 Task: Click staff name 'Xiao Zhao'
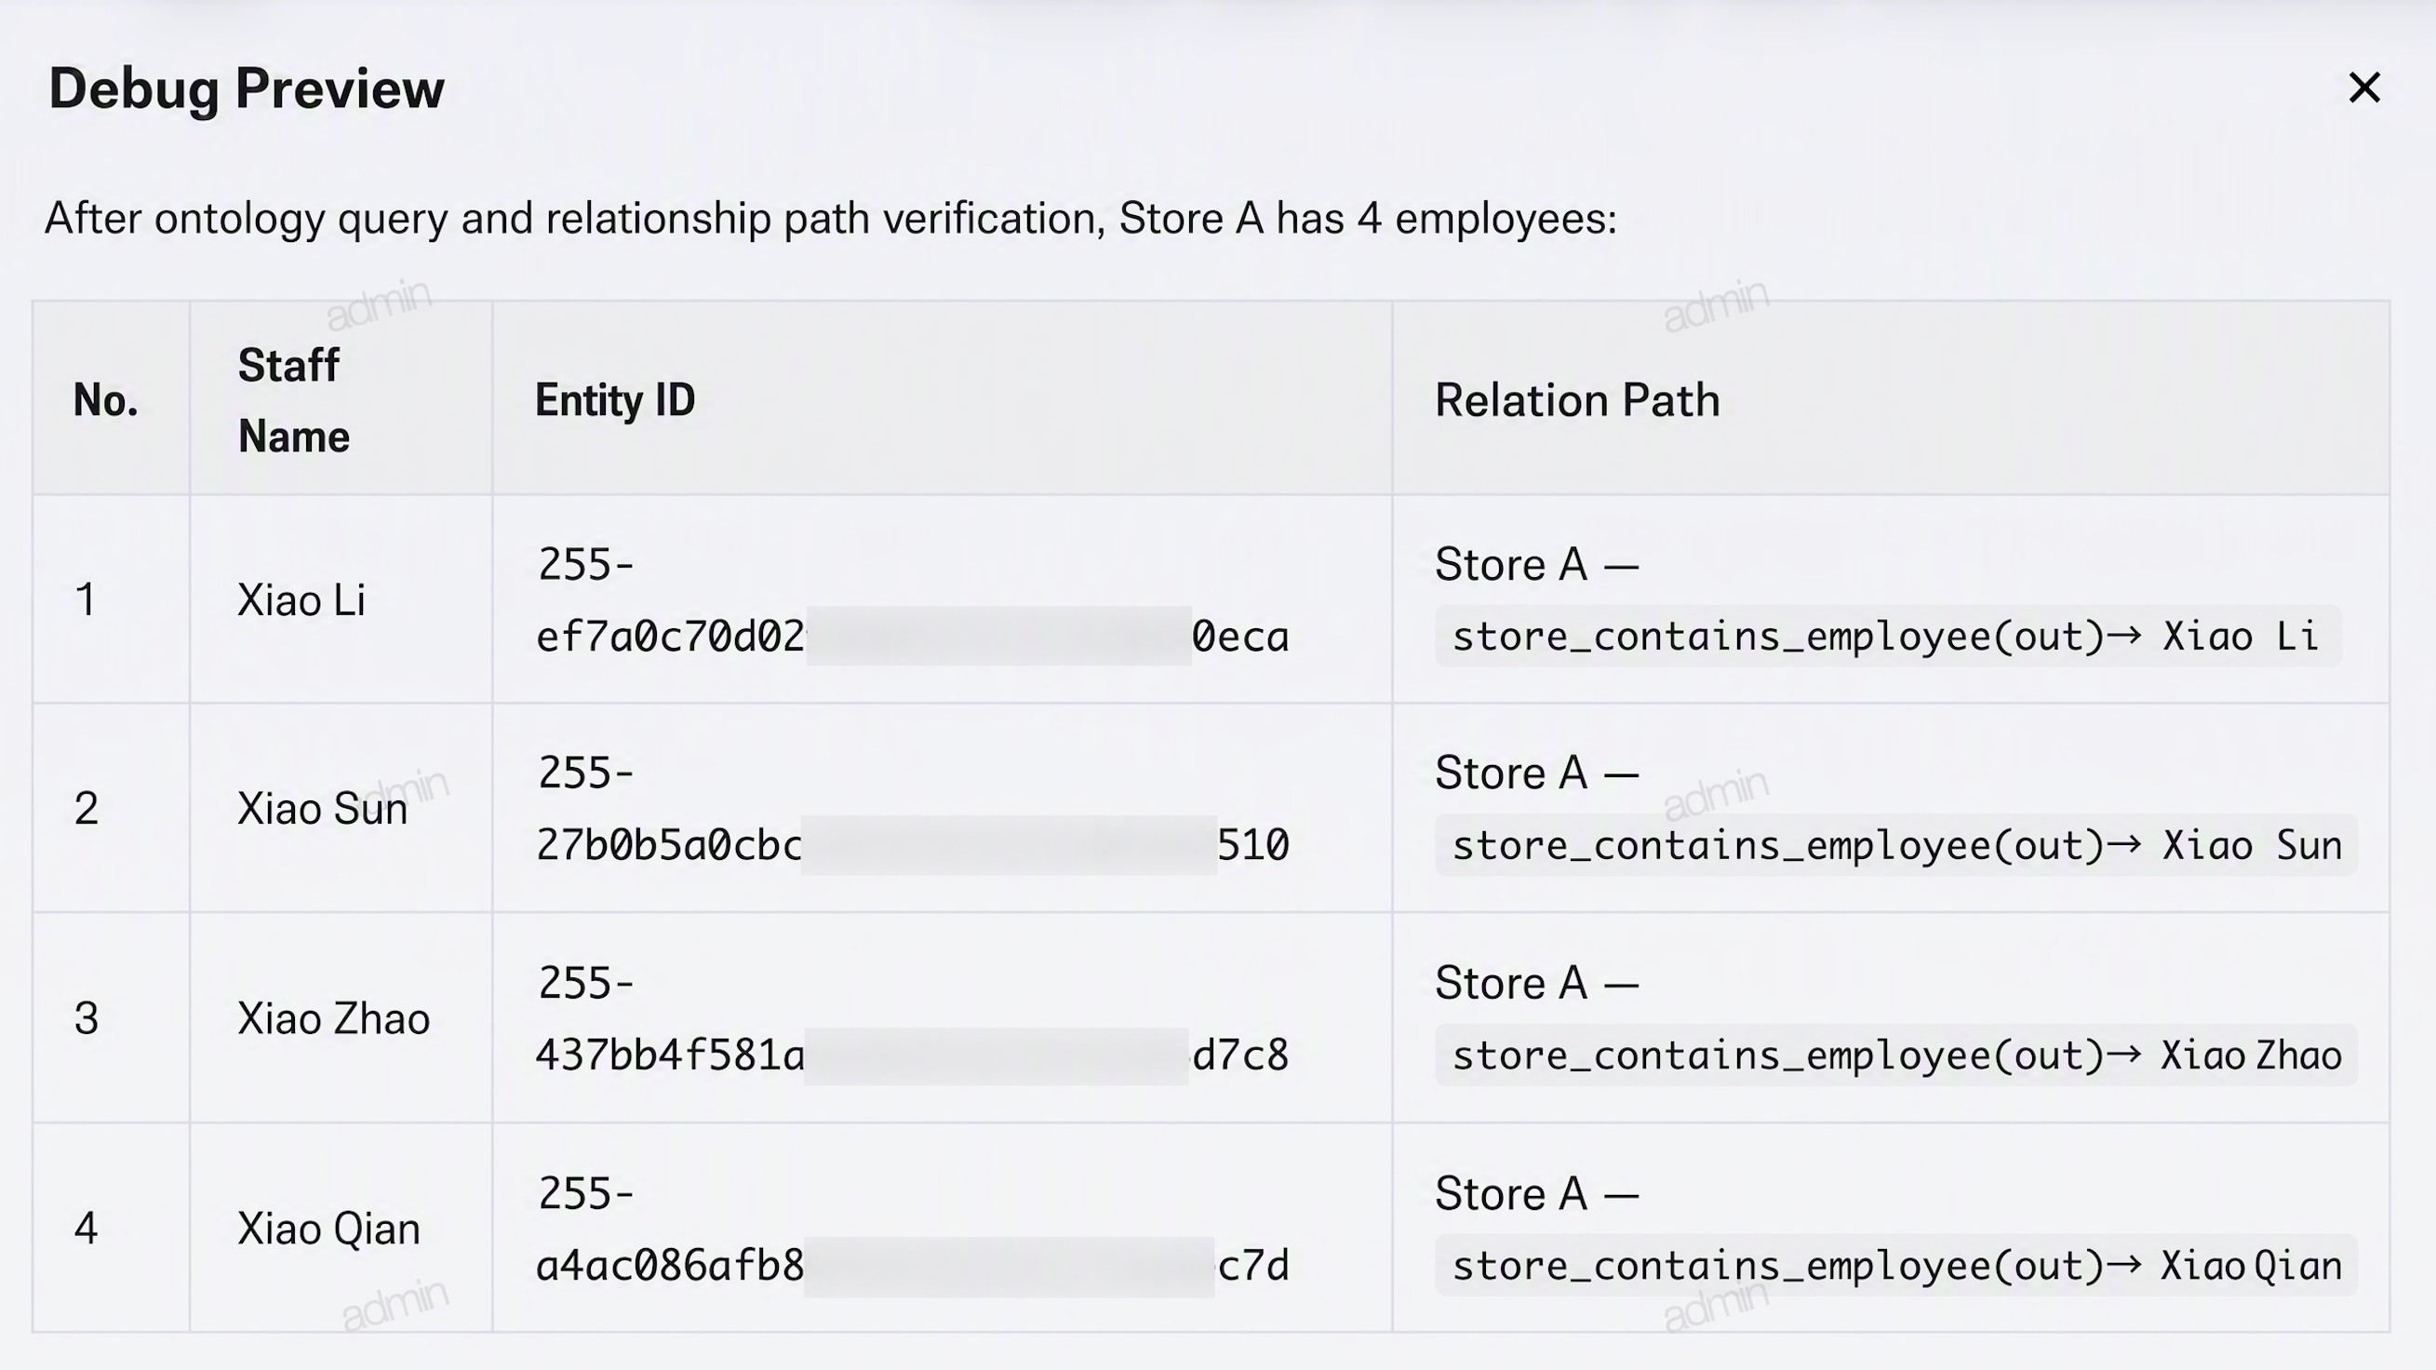click(x=334, y=1019)
